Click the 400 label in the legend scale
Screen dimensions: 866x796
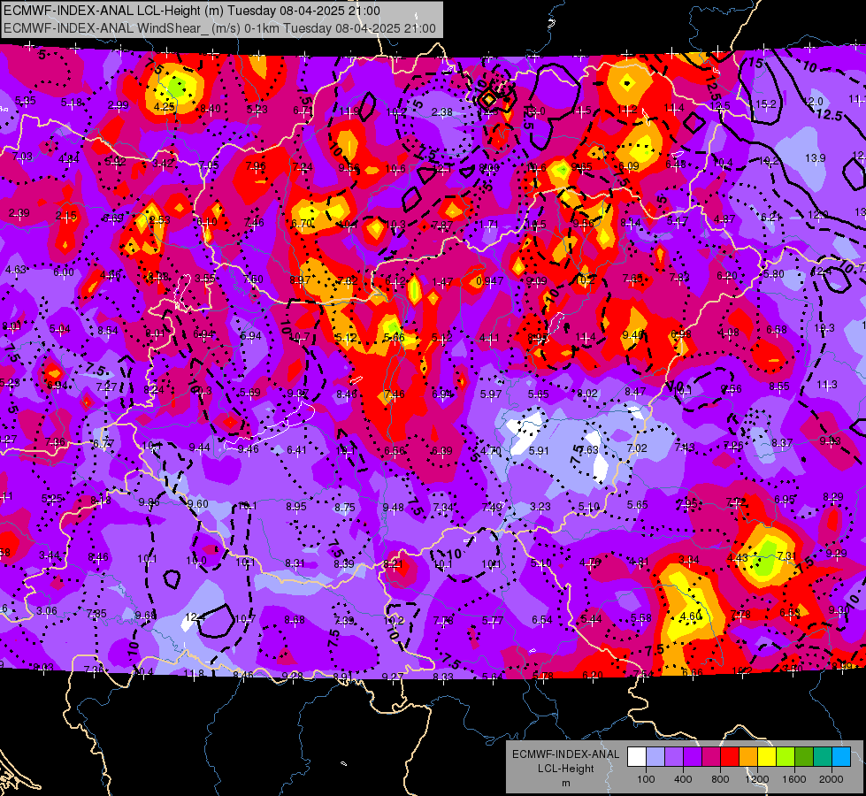[683, 779]
